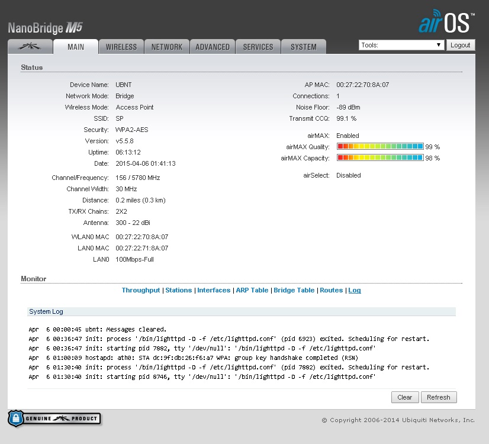Open the WIRELESS tab
489x444 pixels.
(121, 47)
